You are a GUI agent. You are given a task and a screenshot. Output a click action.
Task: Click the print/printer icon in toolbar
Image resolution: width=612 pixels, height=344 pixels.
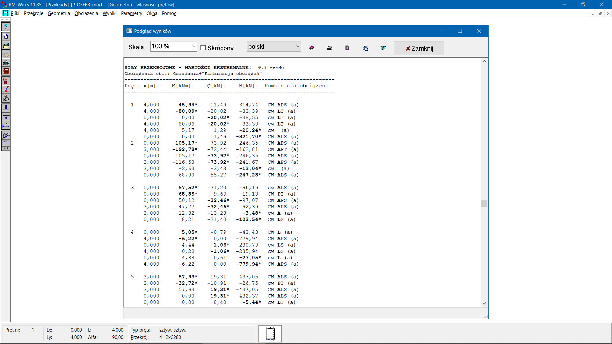tap(329, 48)
